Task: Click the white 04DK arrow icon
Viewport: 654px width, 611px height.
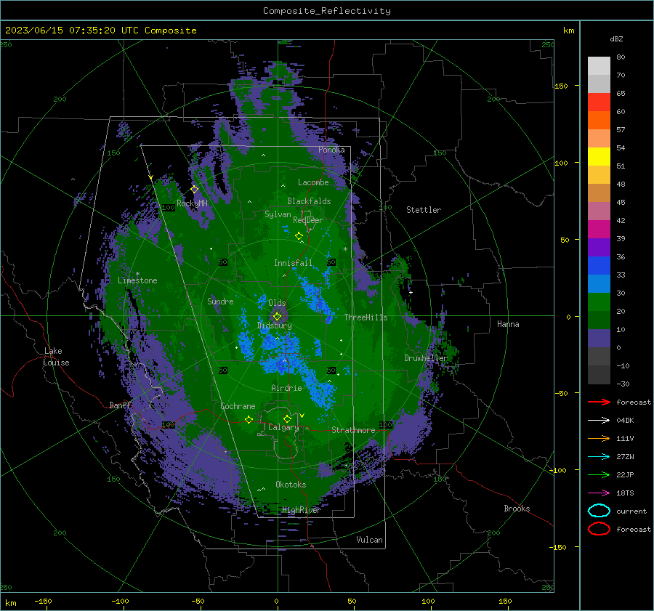Action: tap(599, 420)
